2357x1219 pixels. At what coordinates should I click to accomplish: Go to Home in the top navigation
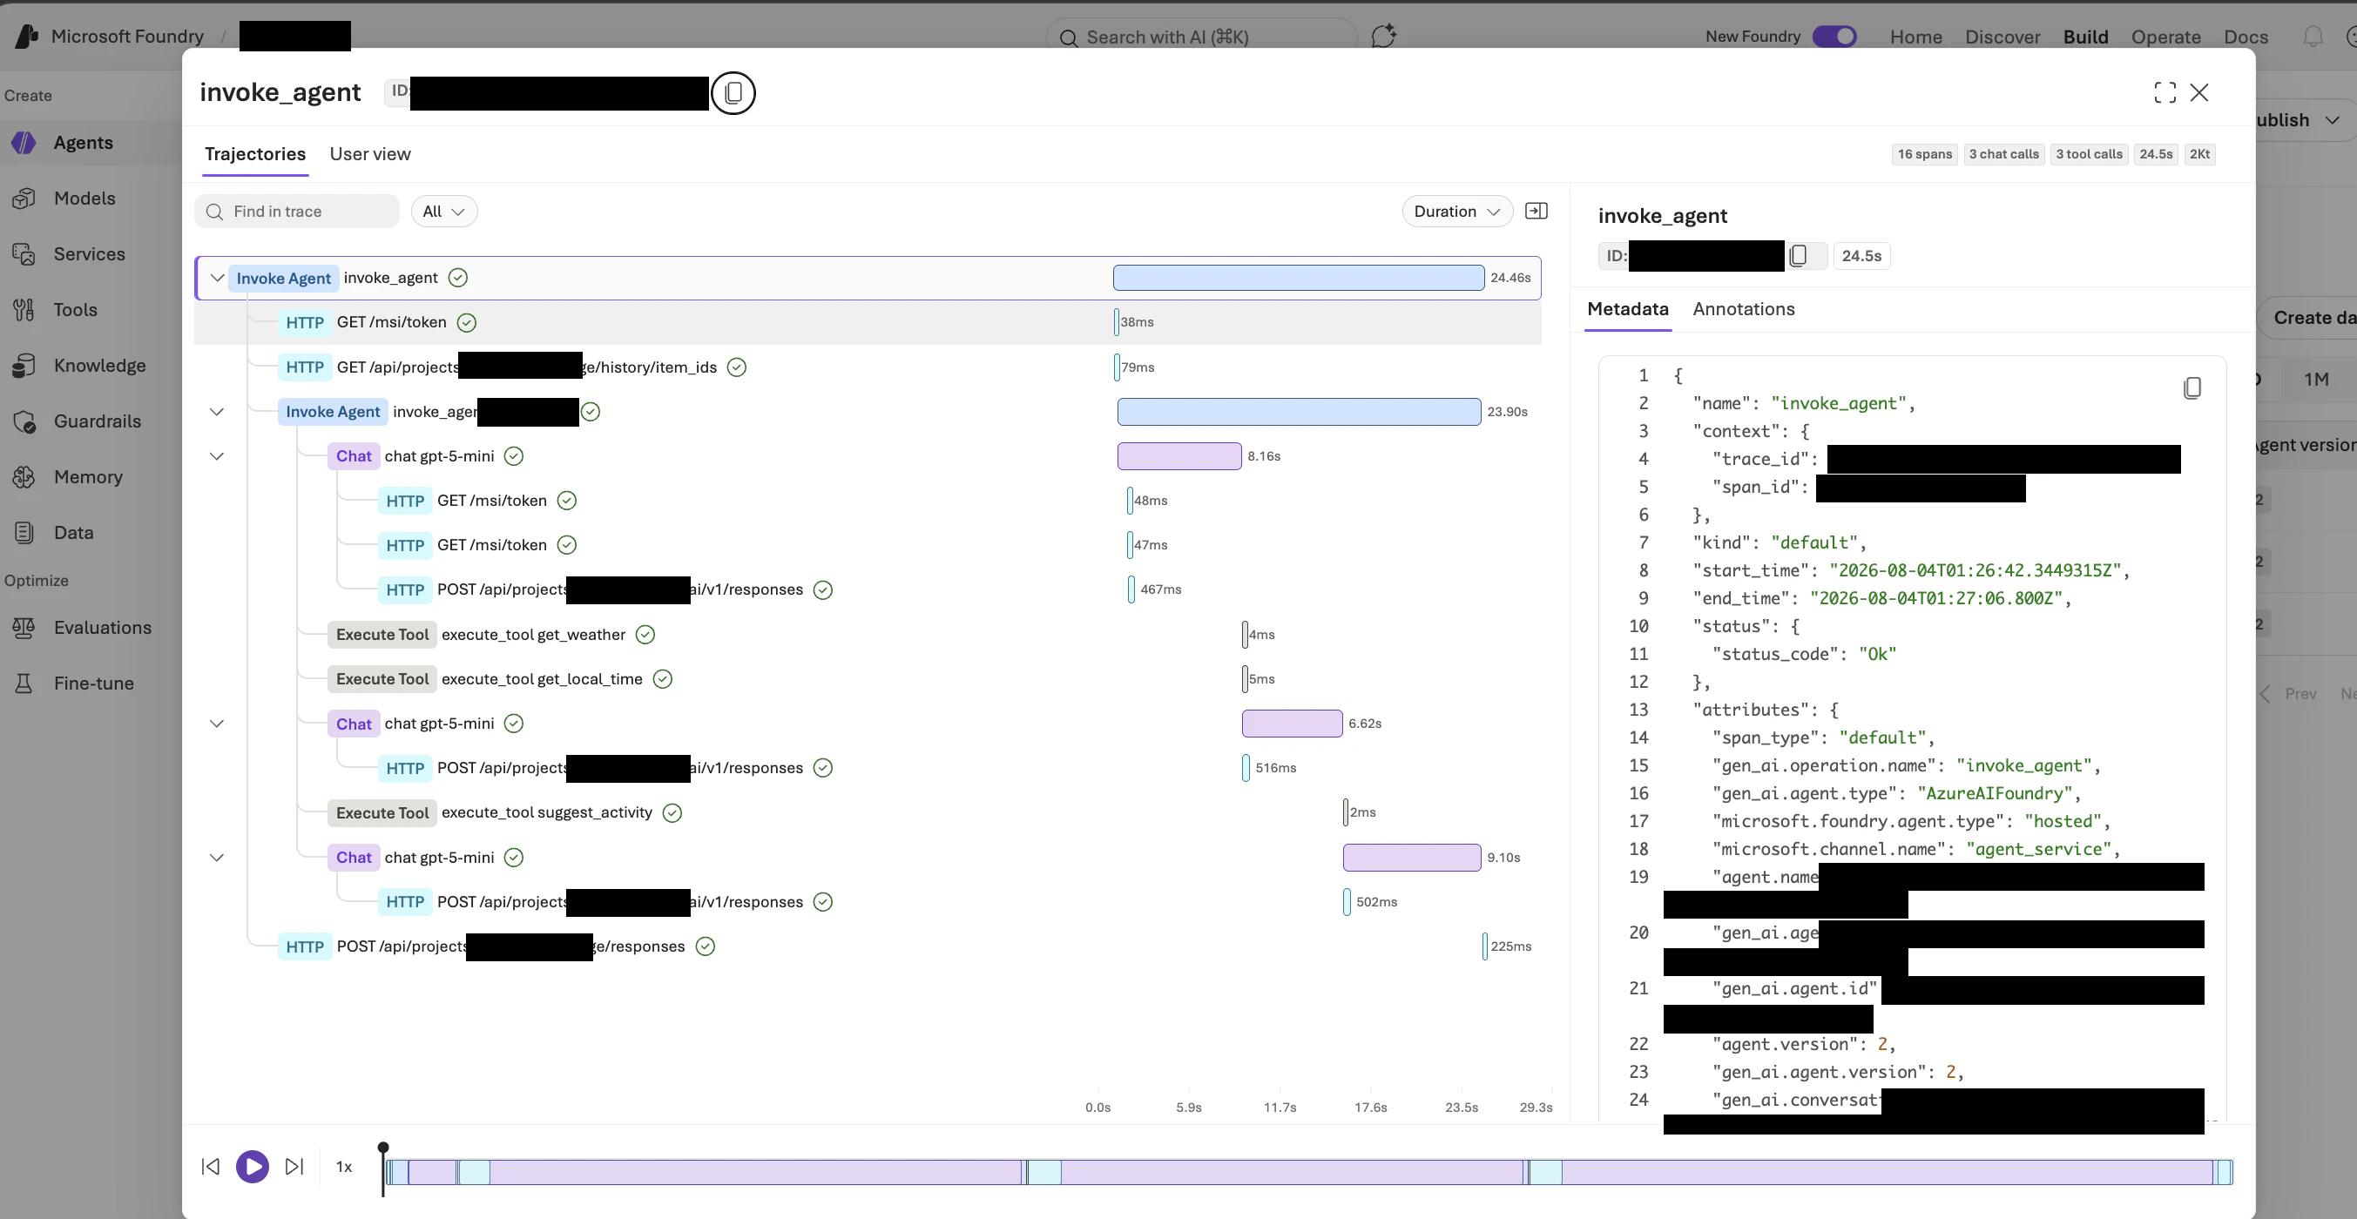tap(1916, 37)
